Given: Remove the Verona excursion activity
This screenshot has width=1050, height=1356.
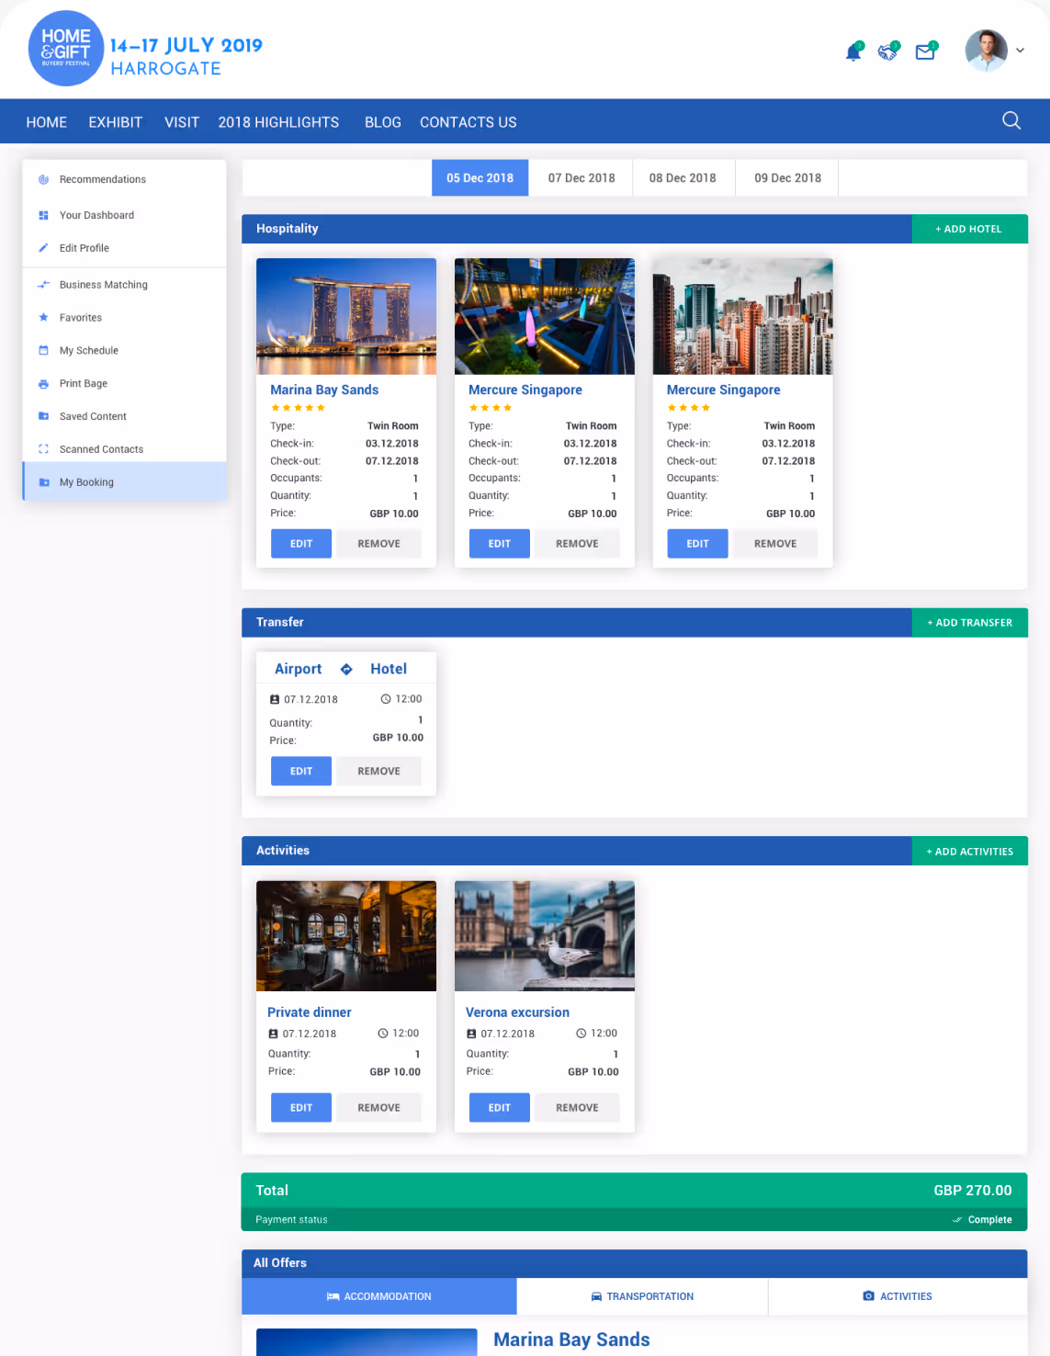Looking at the screenshot, I should tap(578, 1108).
